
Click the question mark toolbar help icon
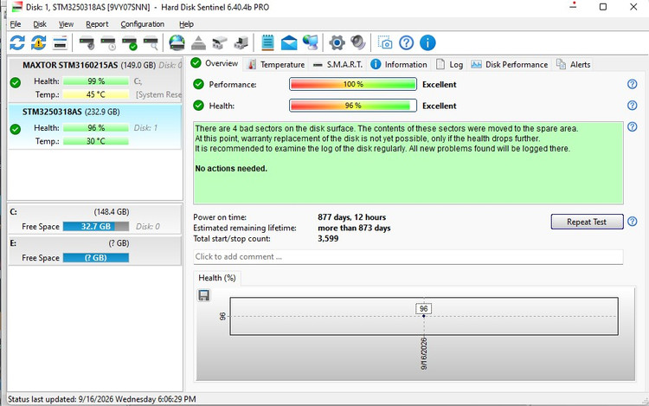[x=407, y=42]
